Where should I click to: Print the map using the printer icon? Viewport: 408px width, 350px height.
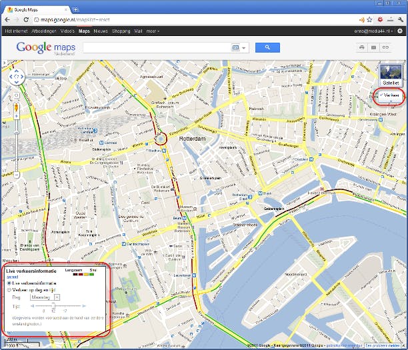[x=362, y=47]
